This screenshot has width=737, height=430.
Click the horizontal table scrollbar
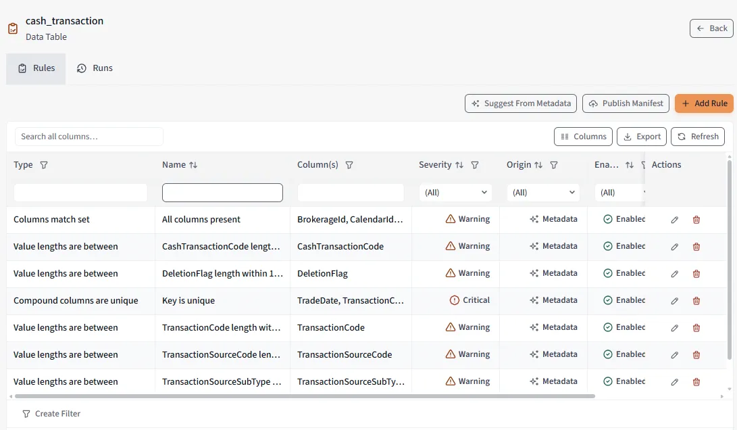pos(305,396)
